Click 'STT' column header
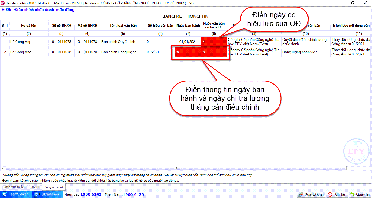372x198 pixels. pyautogui.click(x=5, y=26)
